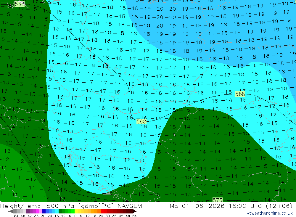Click the NAVGEM model name in the title

tap(130, 206)
